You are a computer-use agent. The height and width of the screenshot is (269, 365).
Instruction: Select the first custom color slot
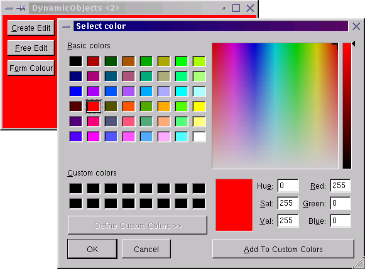click(75, 188)
